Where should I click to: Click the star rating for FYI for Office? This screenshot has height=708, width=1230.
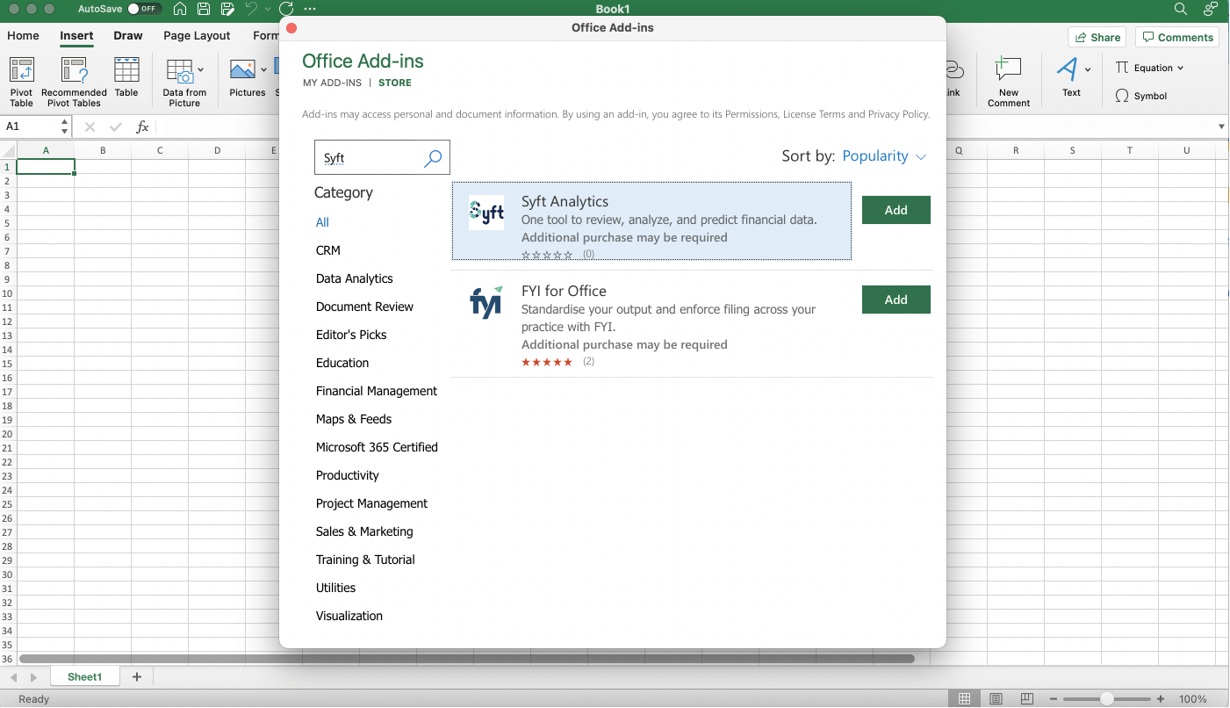(547, 361)
